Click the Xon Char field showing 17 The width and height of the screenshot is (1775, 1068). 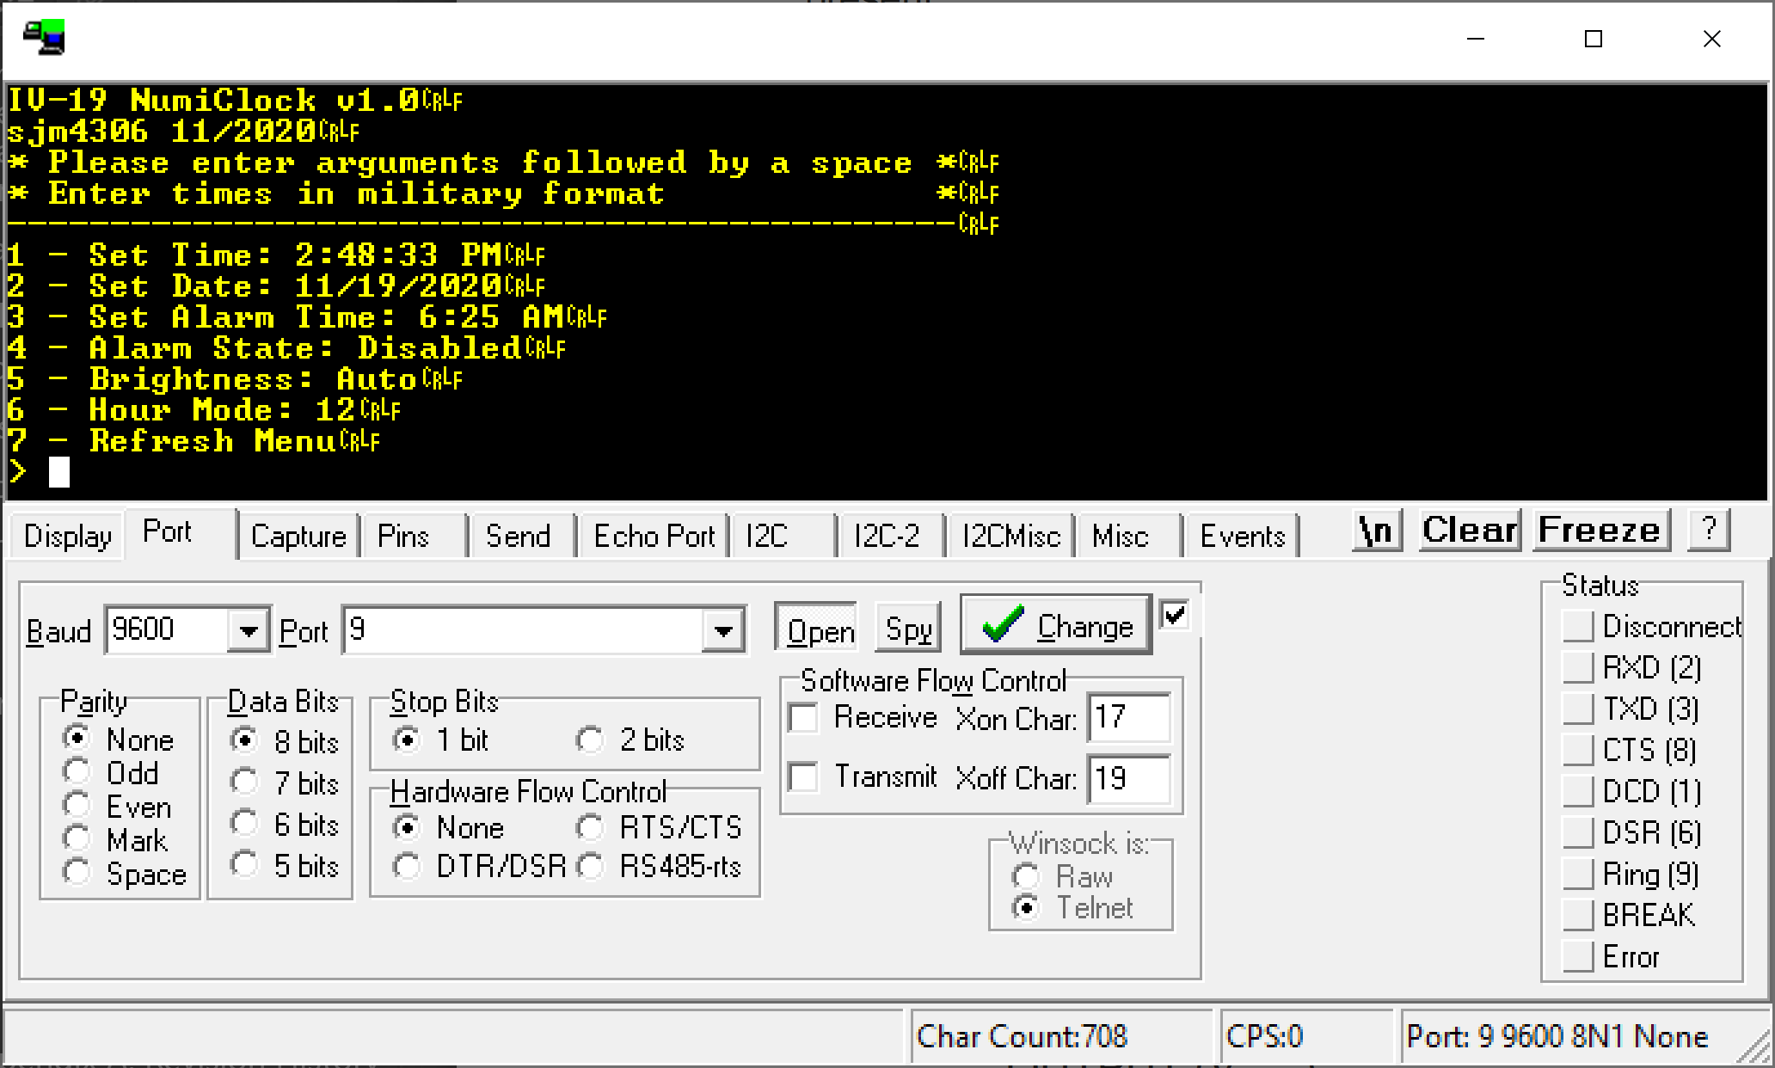[1128, 717]
